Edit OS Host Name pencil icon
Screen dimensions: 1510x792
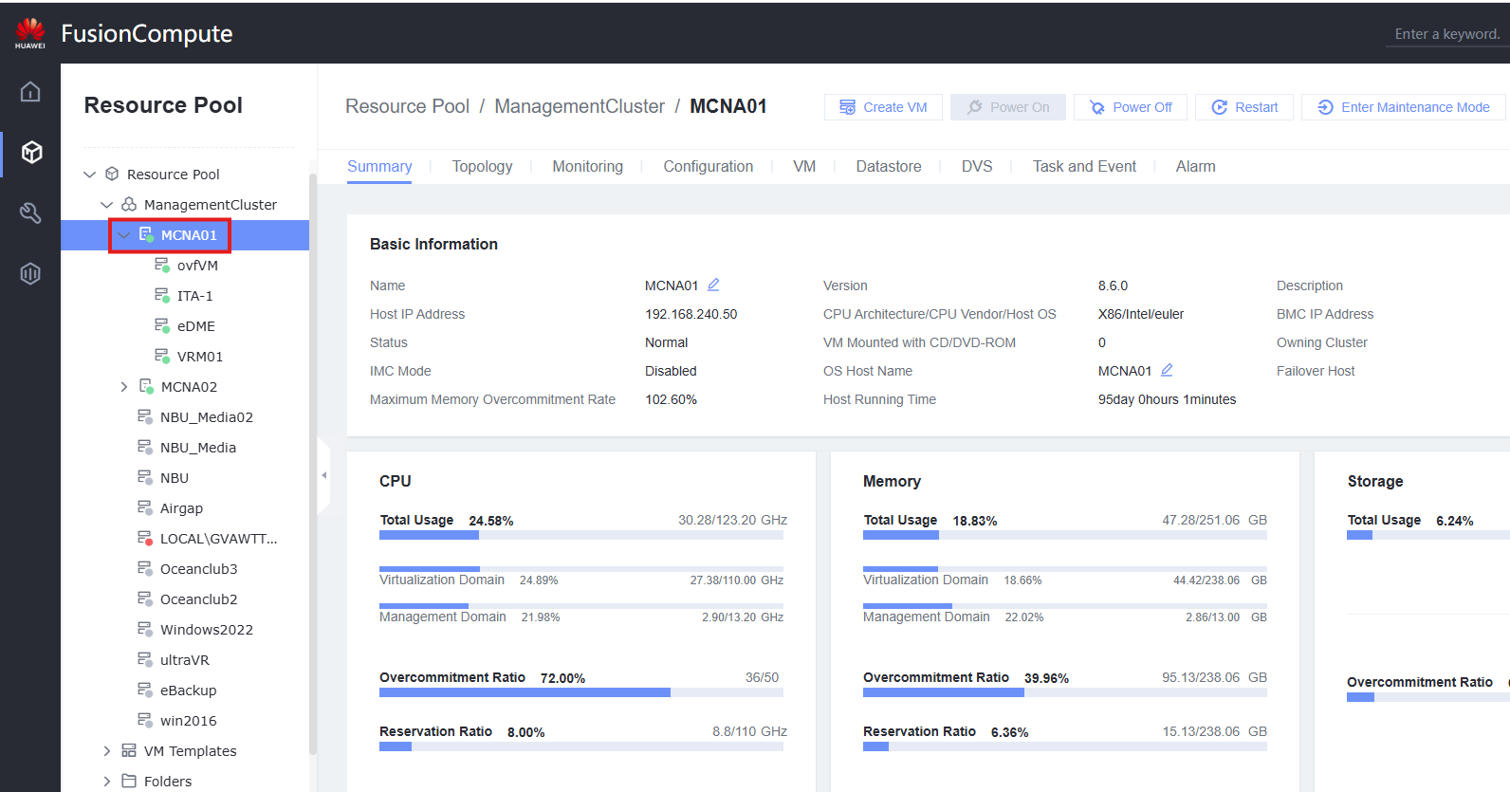pos(1167,370)
